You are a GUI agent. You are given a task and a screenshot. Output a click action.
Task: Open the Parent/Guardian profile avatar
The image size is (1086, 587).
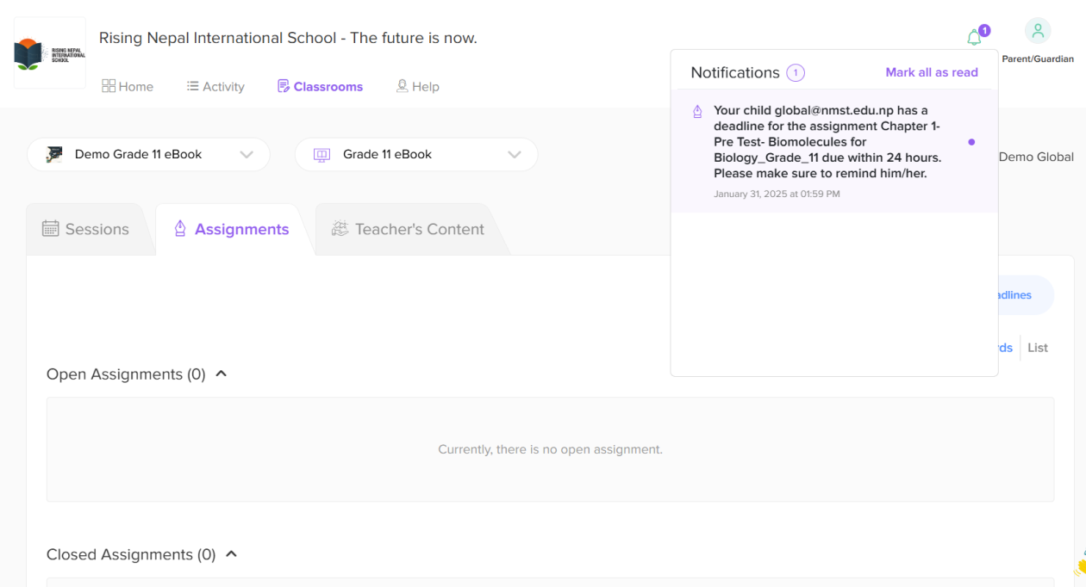(x=1038, y=31)
